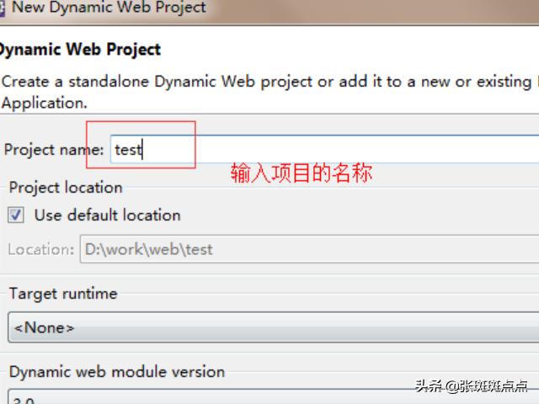Viewport: 539px width, 404px height.
Task: Click the Target runtime group heading
Action: click(x=63, y=294)
